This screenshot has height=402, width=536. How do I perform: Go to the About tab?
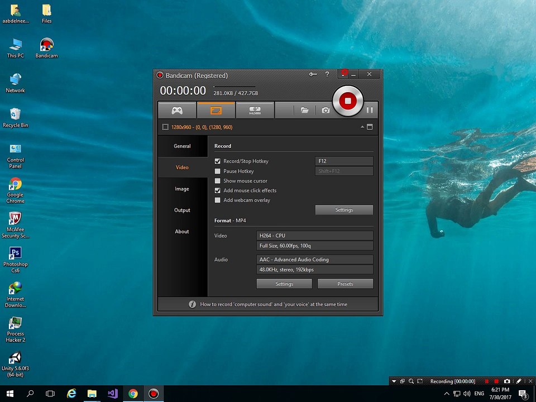(182, 231)
